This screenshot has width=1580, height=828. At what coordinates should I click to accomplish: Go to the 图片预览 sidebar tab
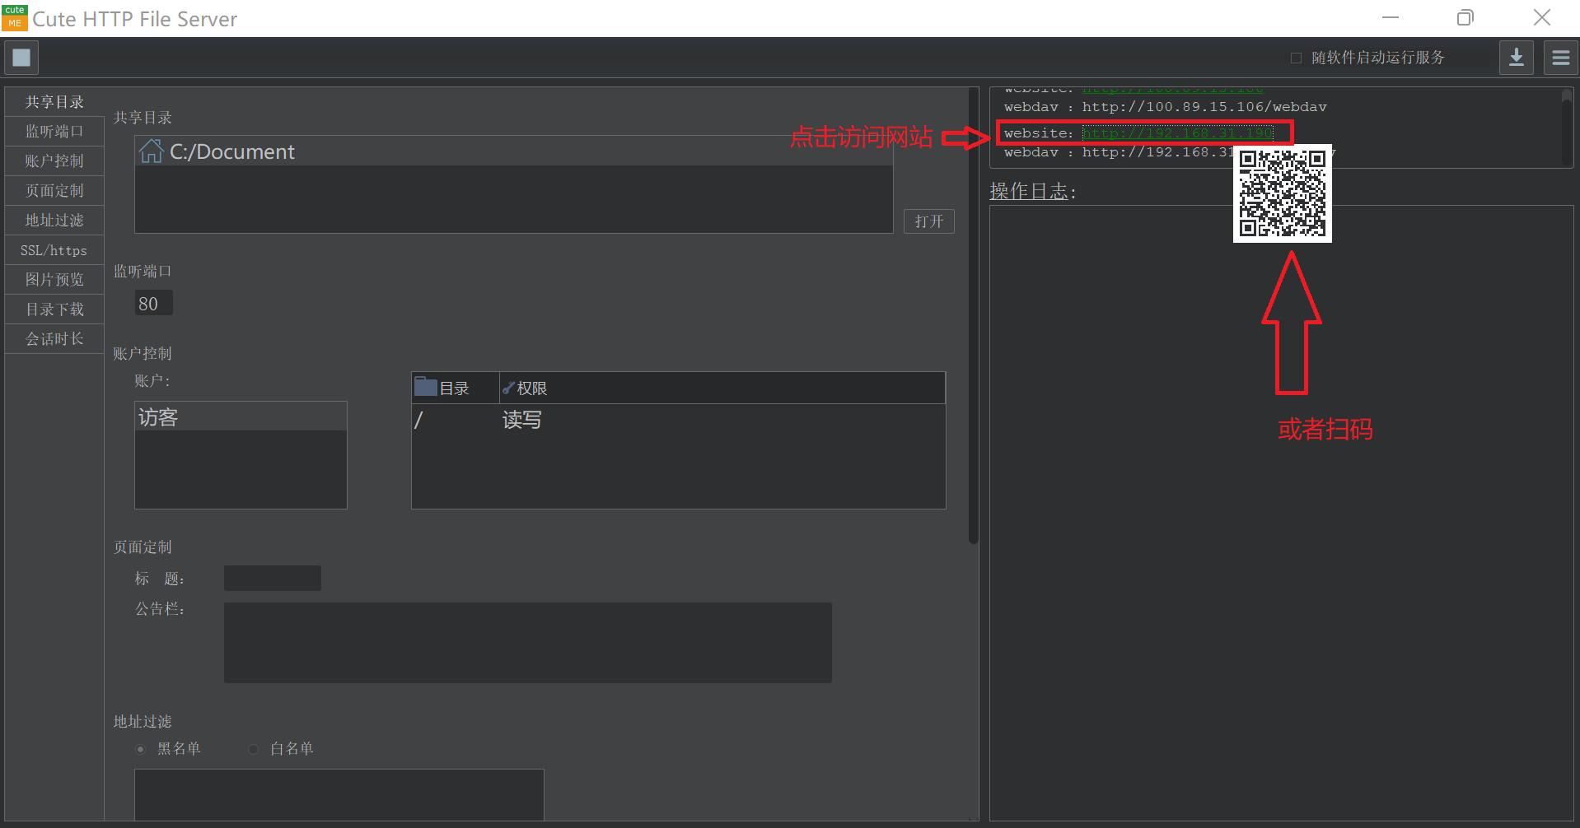pos(54,280)
